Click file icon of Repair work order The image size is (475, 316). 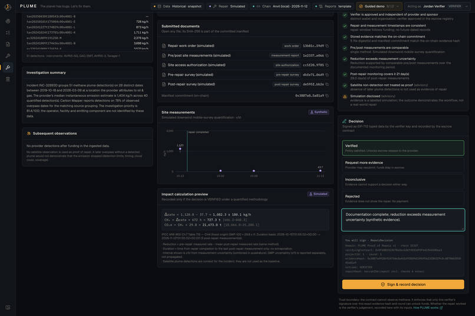point(164,46)
